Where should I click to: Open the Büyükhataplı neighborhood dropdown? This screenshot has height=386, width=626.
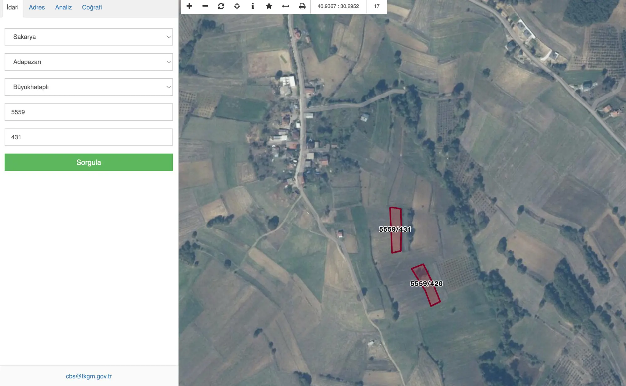pyautogui.click(x=89, y=87)
